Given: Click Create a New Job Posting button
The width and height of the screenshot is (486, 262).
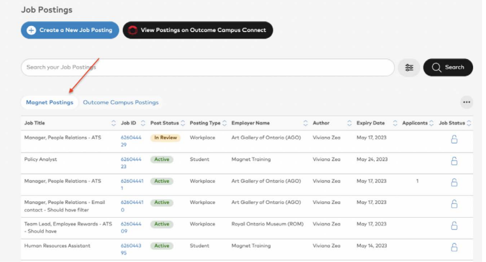Looking at the screenshot, I should pos(70,30).
